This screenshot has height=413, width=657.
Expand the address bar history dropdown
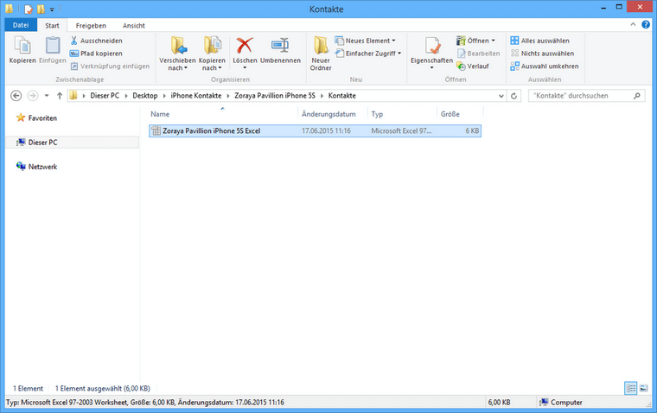pos(501,96)
